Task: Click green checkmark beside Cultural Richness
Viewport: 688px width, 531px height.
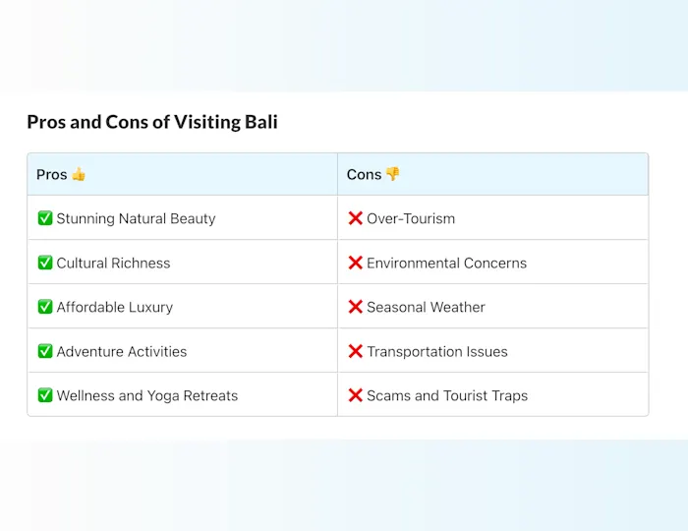Action: 45,263
